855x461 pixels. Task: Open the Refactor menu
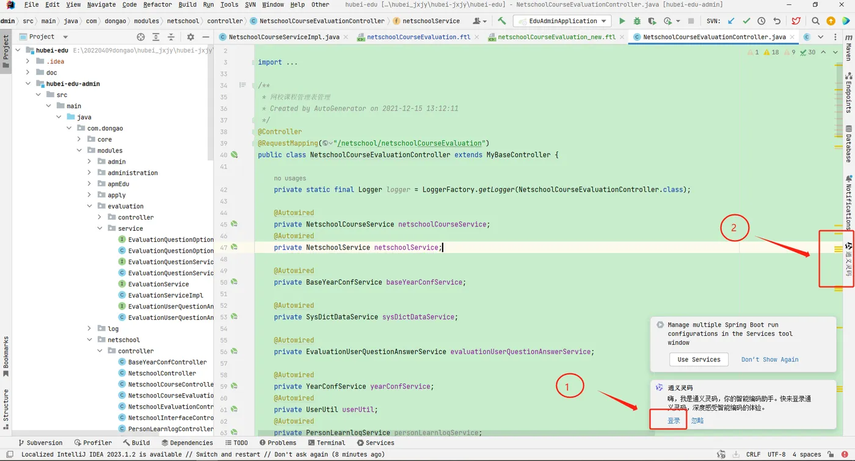tap(158, 4)
